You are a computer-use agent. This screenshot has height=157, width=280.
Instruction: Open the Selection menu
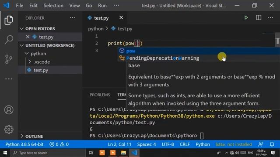53,6
